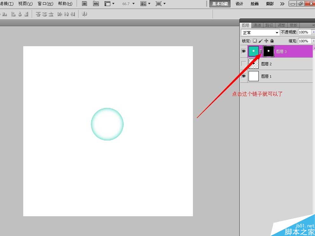Switch to the 通道 tab

tap(257, 25)
